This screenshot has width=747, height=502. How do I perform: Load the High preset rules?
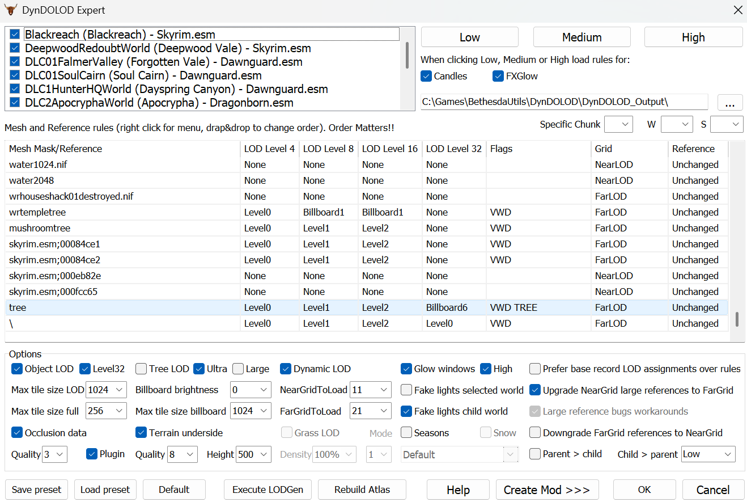693,37
